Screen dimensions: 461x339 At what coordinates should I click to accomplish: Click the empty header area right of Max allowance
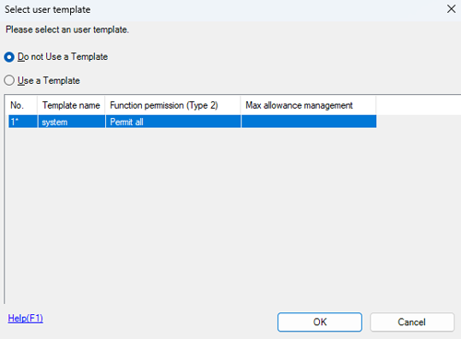click(x=419, y=105)
